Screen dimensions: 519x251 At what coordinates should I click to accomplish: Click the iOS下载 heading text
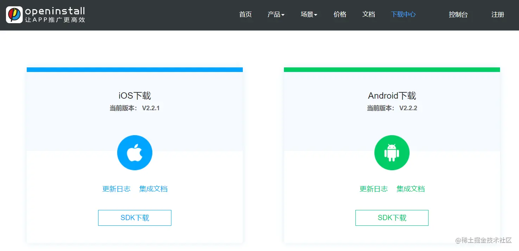click(135, 95)
